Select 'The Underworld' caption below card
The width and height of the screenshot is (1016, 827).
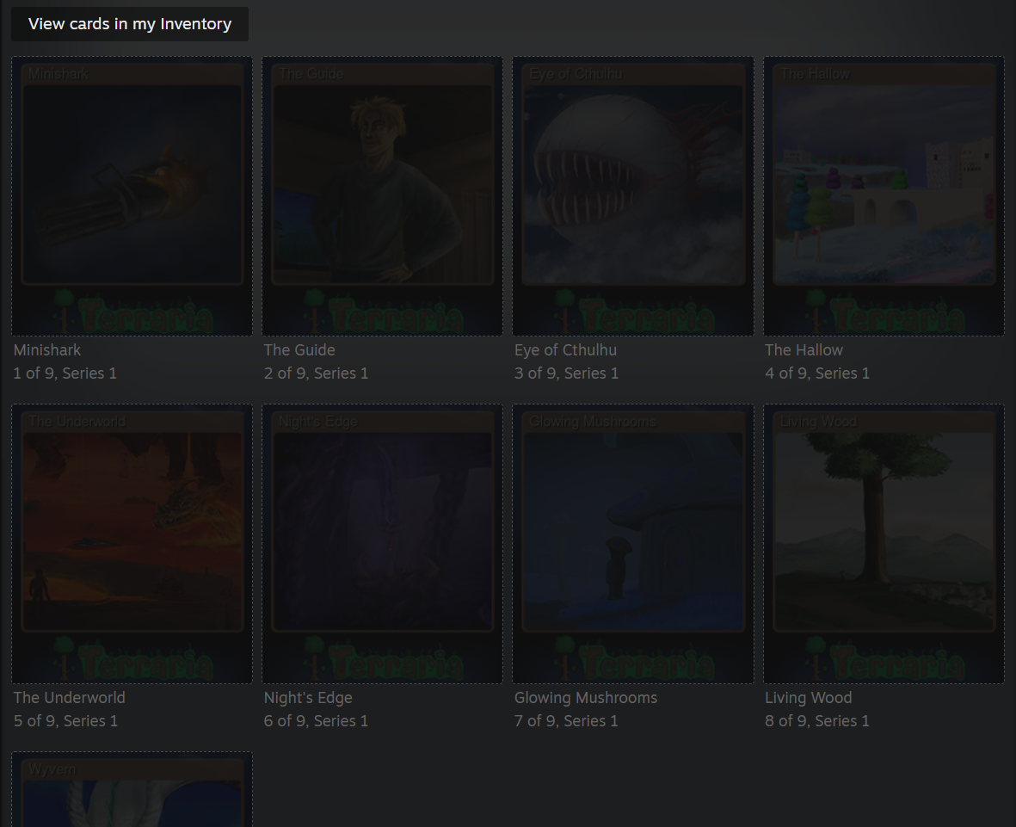coord(70,698)
